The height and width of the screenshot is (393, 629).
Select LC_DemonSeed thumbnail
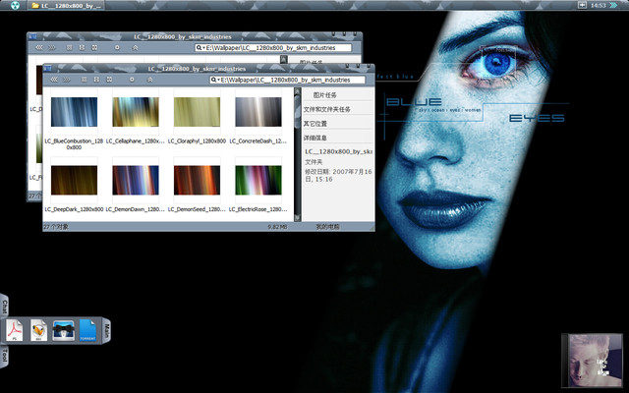(197, 180)
